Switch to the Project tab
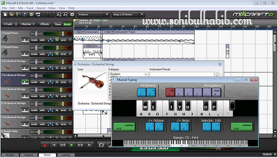 [10, 155]
